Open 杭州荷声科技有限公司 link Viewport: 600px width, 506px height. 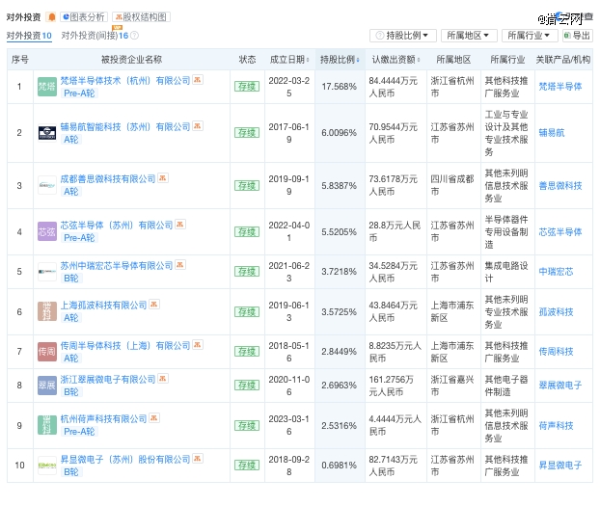104,419
